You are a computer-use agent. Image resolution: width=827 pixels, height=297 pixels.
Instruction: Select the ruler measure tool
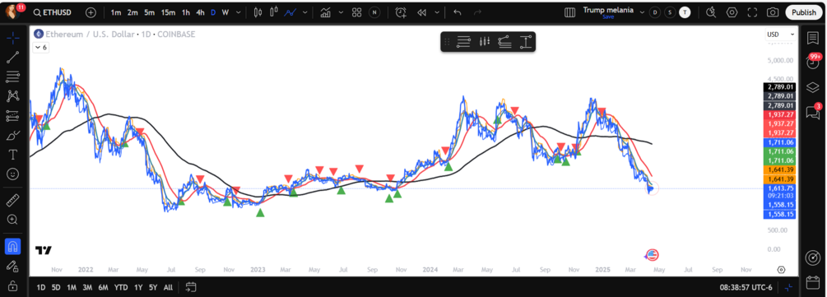tap(12, 200)
